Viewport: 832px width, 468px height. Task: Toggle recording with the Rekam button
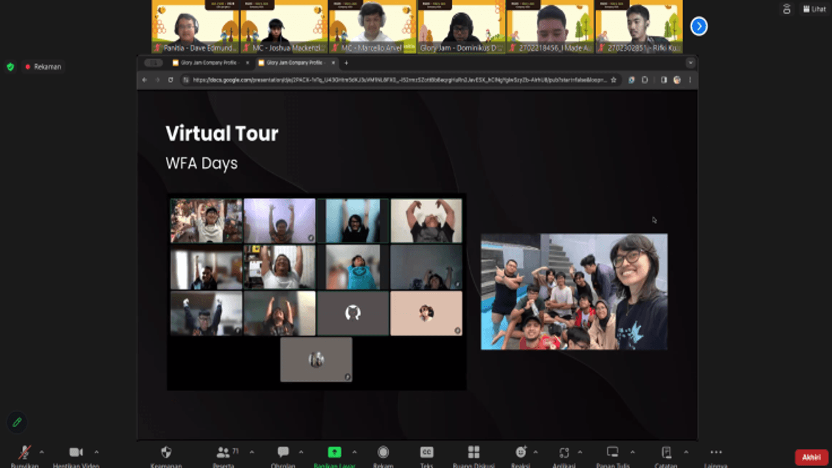pyautogui.click(x=383, y=456)
